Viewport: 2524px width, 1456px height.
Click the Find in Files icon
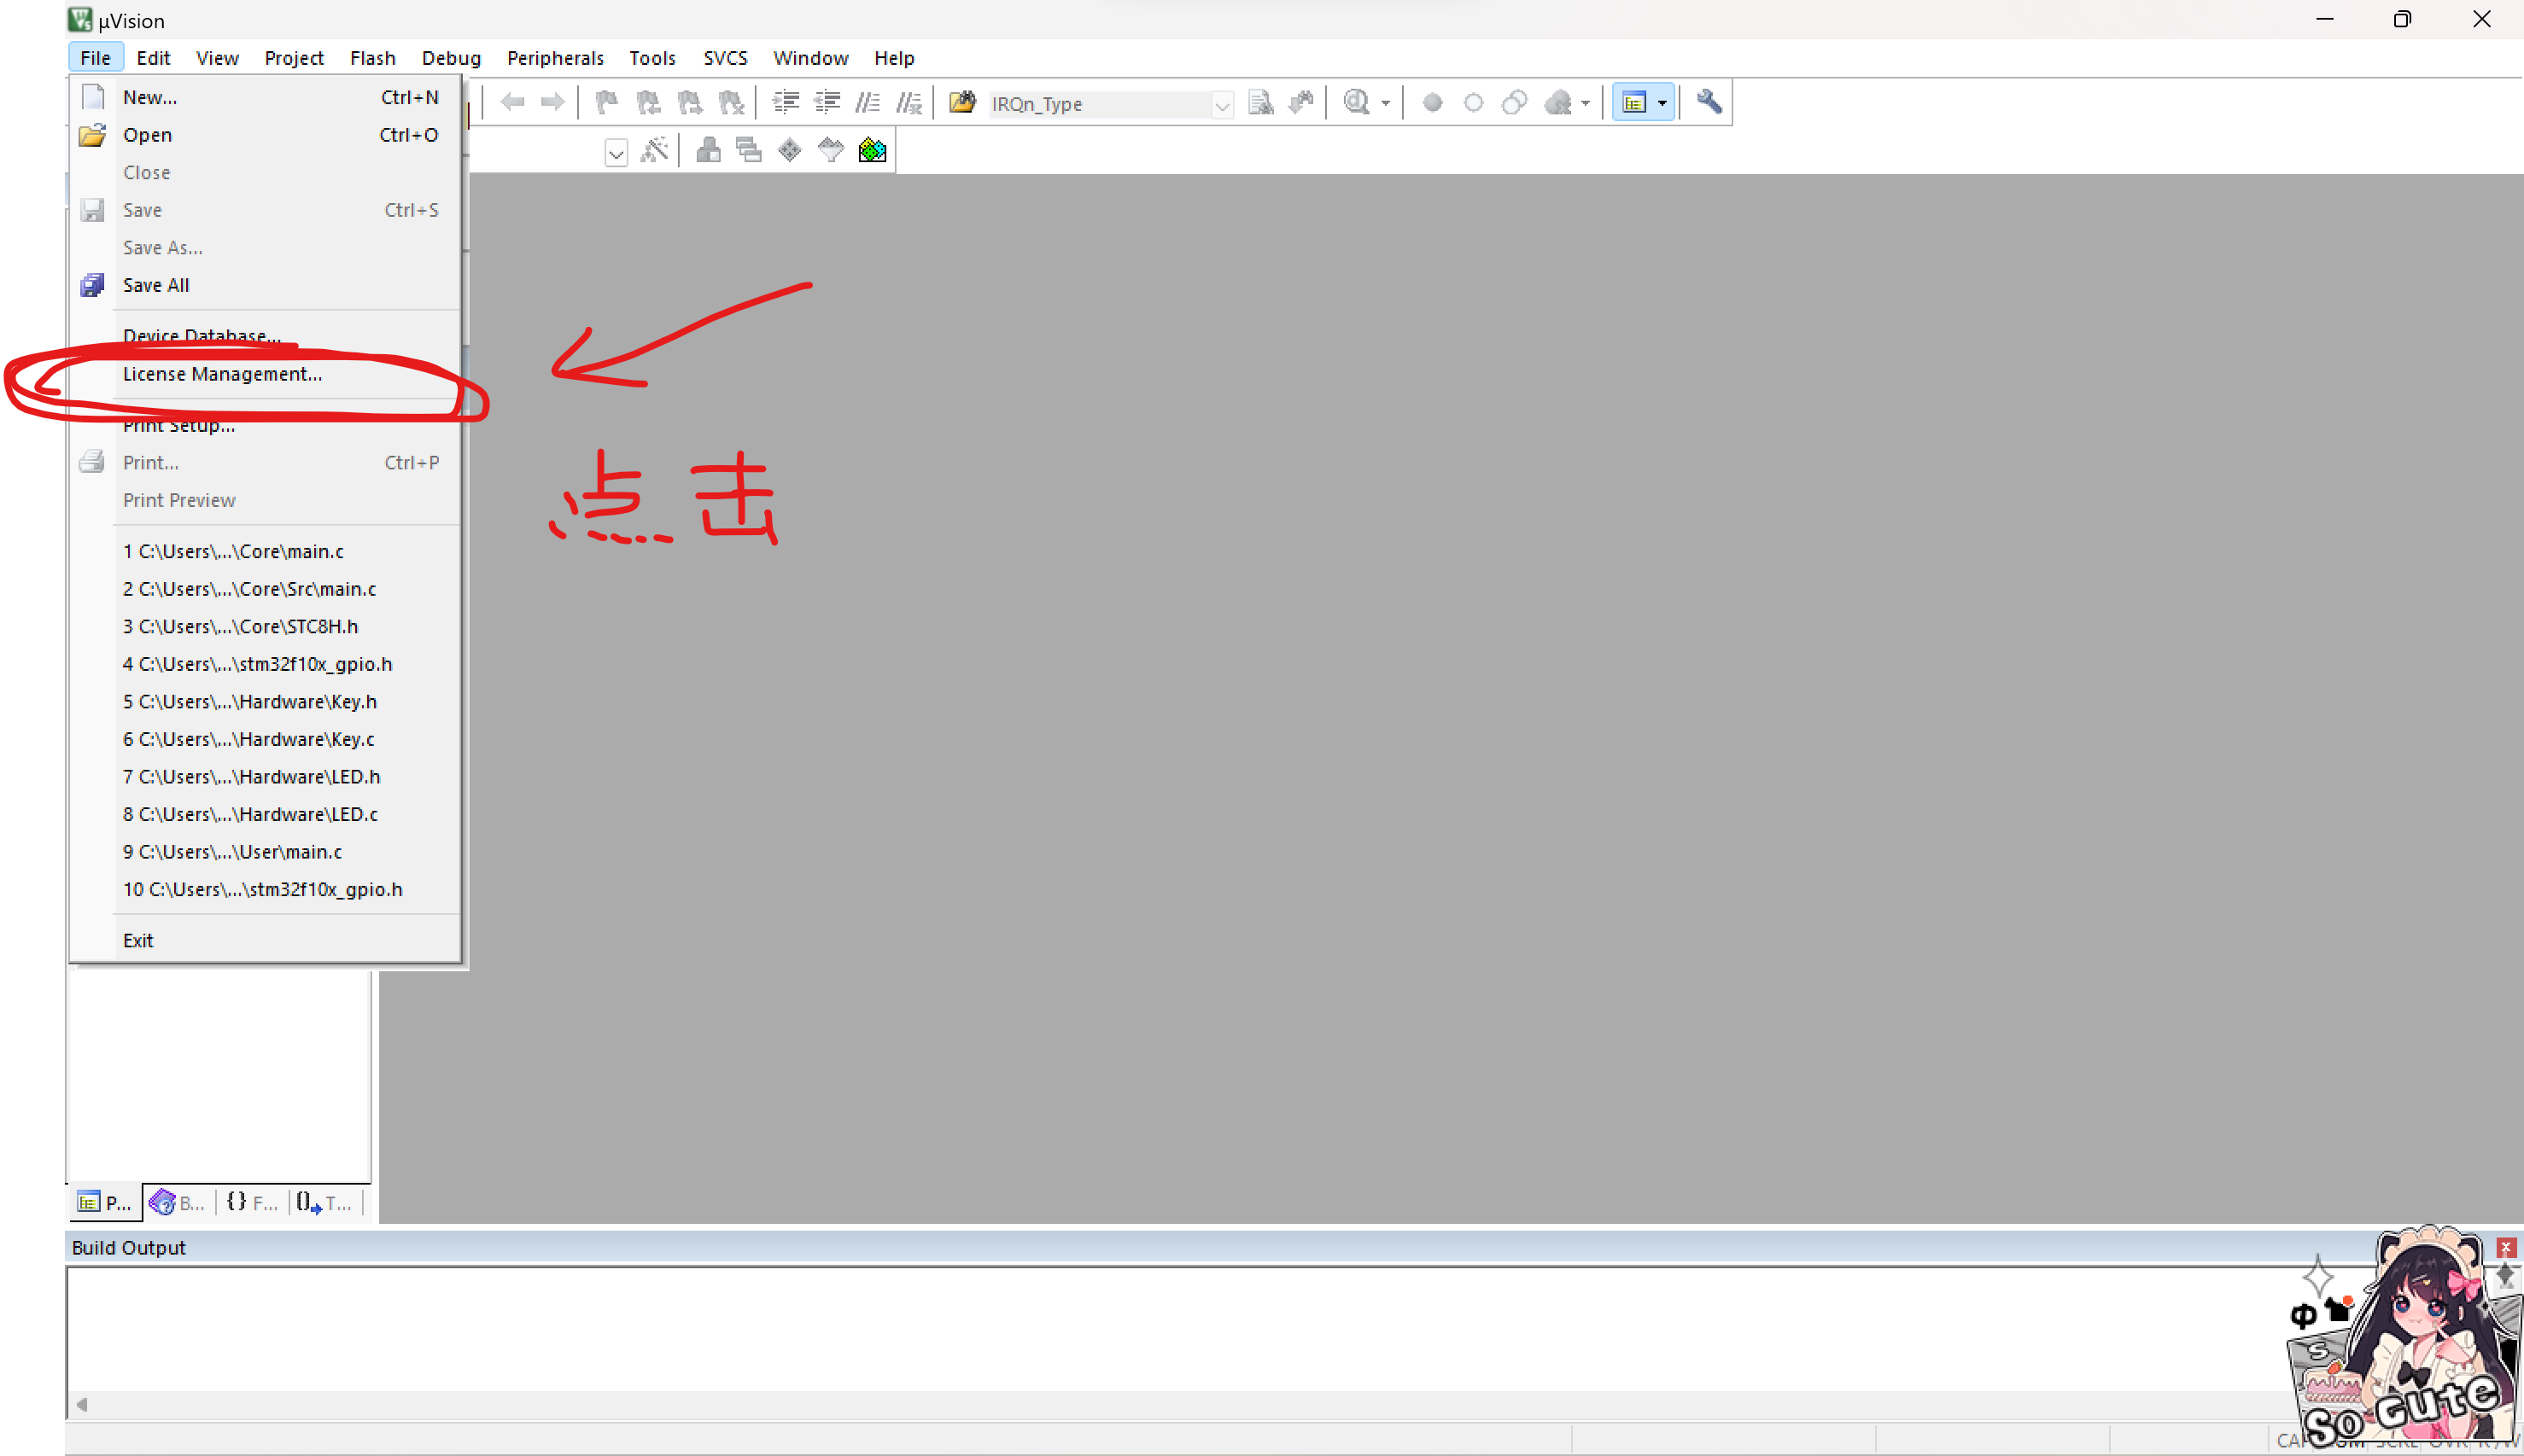tap(961, 102)
